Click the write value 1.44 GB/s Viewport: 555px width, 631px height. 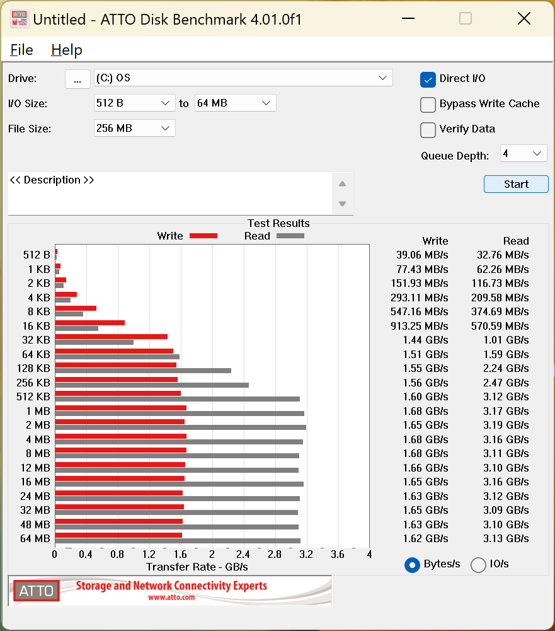425,340
